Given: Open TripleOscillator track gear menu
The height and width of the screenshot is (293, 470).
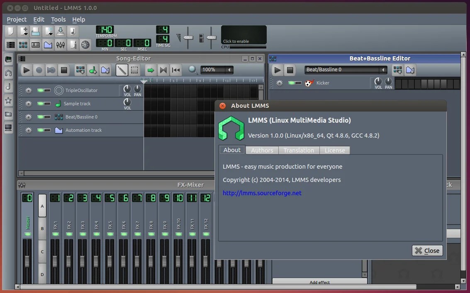Looking at the screenshot, I should coord(29,90).
